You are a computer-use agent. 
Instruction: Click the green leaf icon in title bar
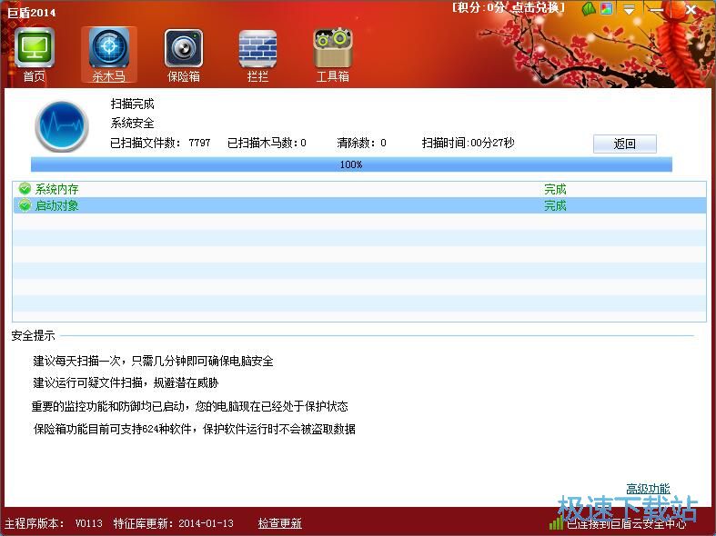coord(589,9)
